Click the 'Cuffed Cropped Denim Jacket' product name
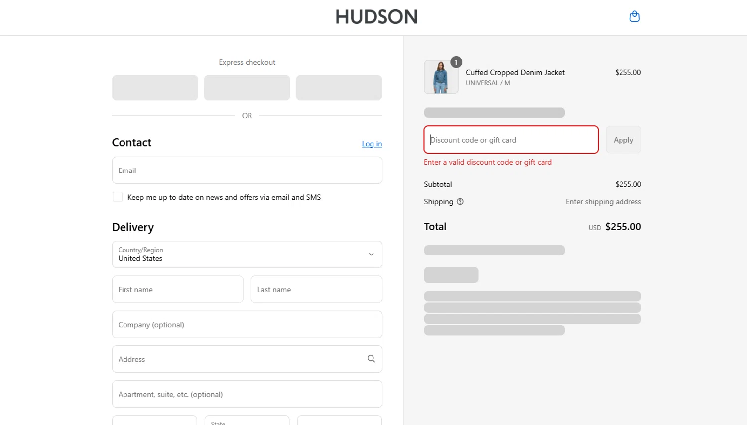Viewport: 747px width, 425px height. [x=515, y=72]
